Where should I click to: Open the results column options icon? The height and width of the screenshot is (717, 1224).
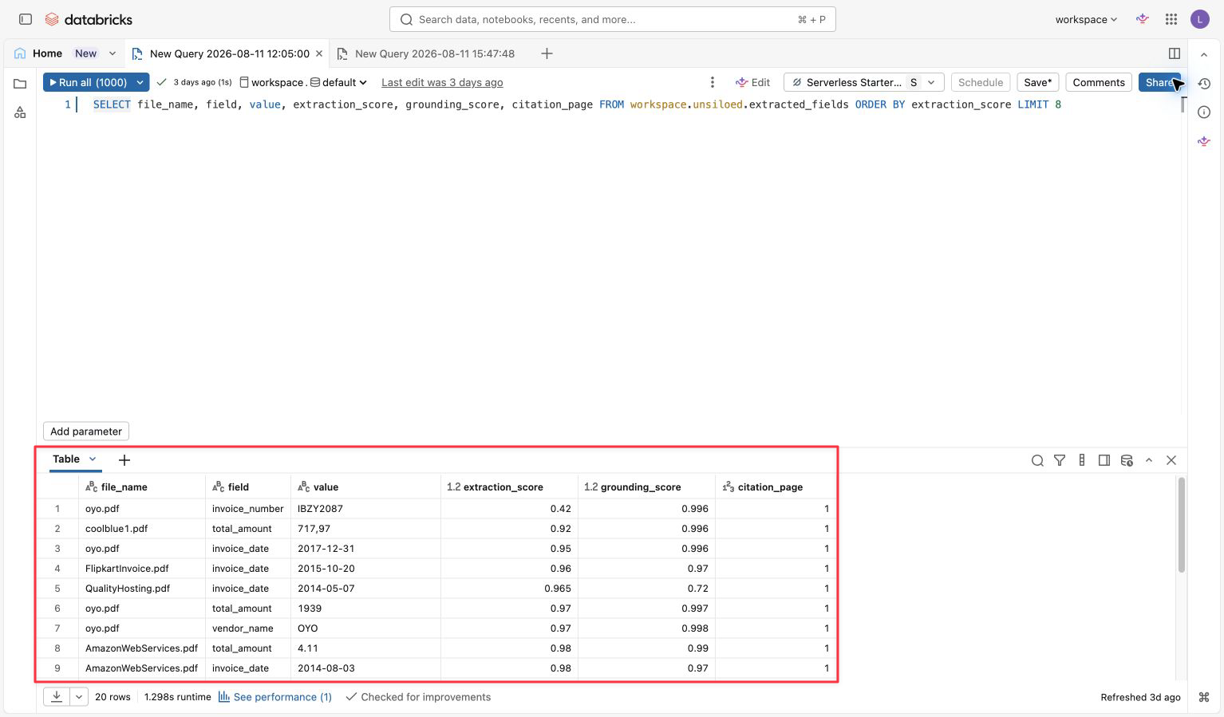pyautogui.click(x=1082, y=460)
